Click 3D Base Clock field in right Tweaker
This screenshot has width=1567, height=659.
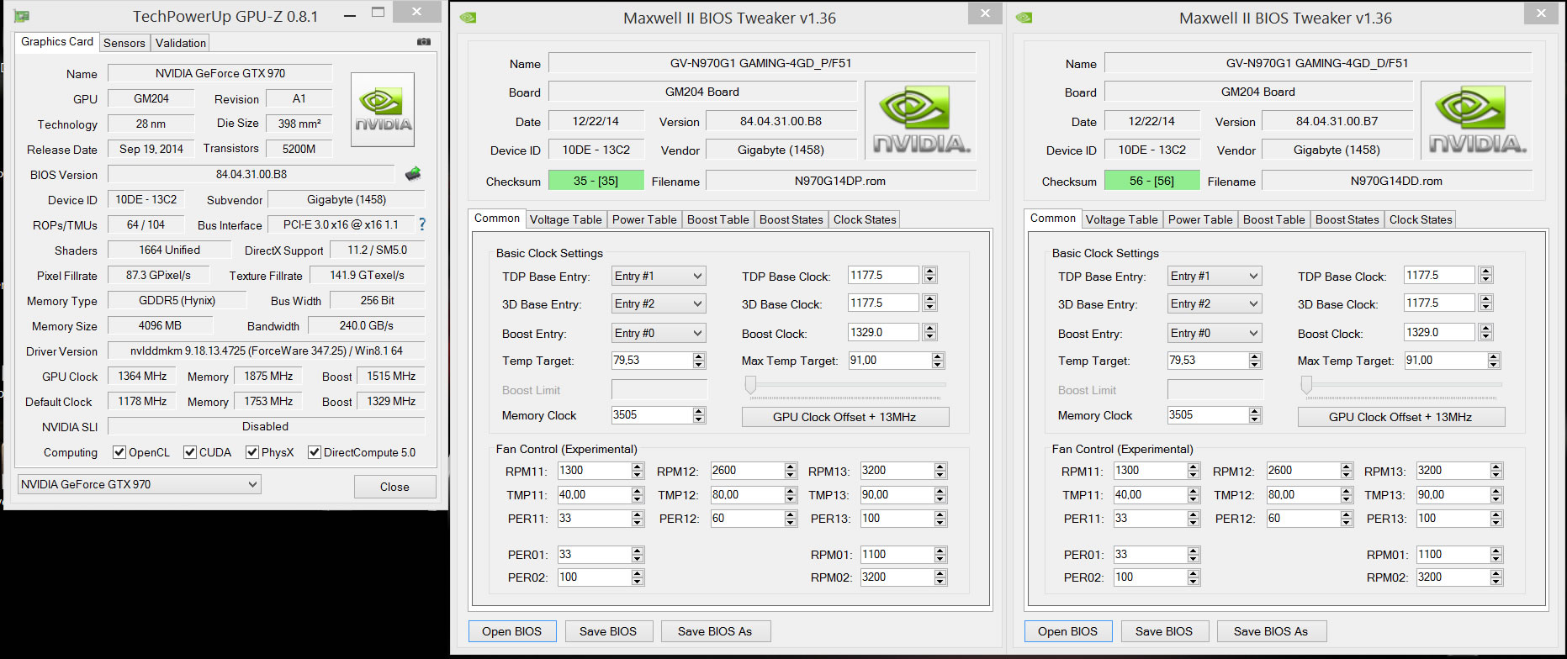[1439, 303]
